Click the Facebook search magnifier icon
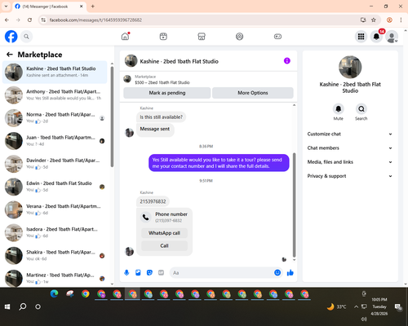Screen dimensions: 408x326 click(26, 37)
